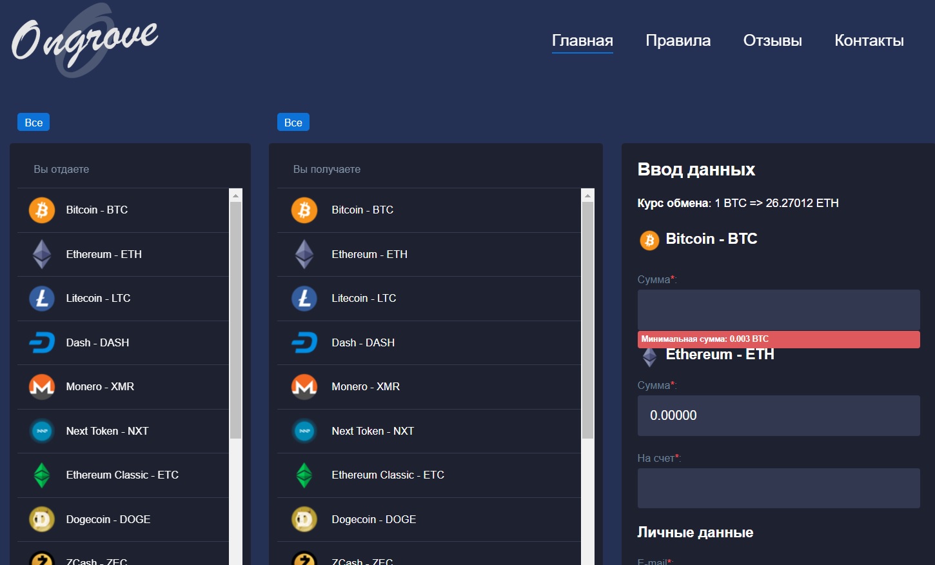This screenshot has width=935, height=565.
Task: Click Next Token icon in 'Вы получаете' list
Action: (304, 431)
